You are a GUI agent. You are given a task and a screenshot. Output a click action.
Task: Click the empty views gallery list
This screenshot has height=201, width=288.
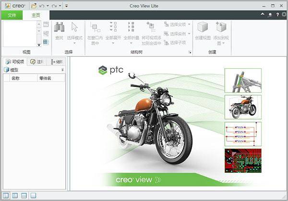point(20,34)
